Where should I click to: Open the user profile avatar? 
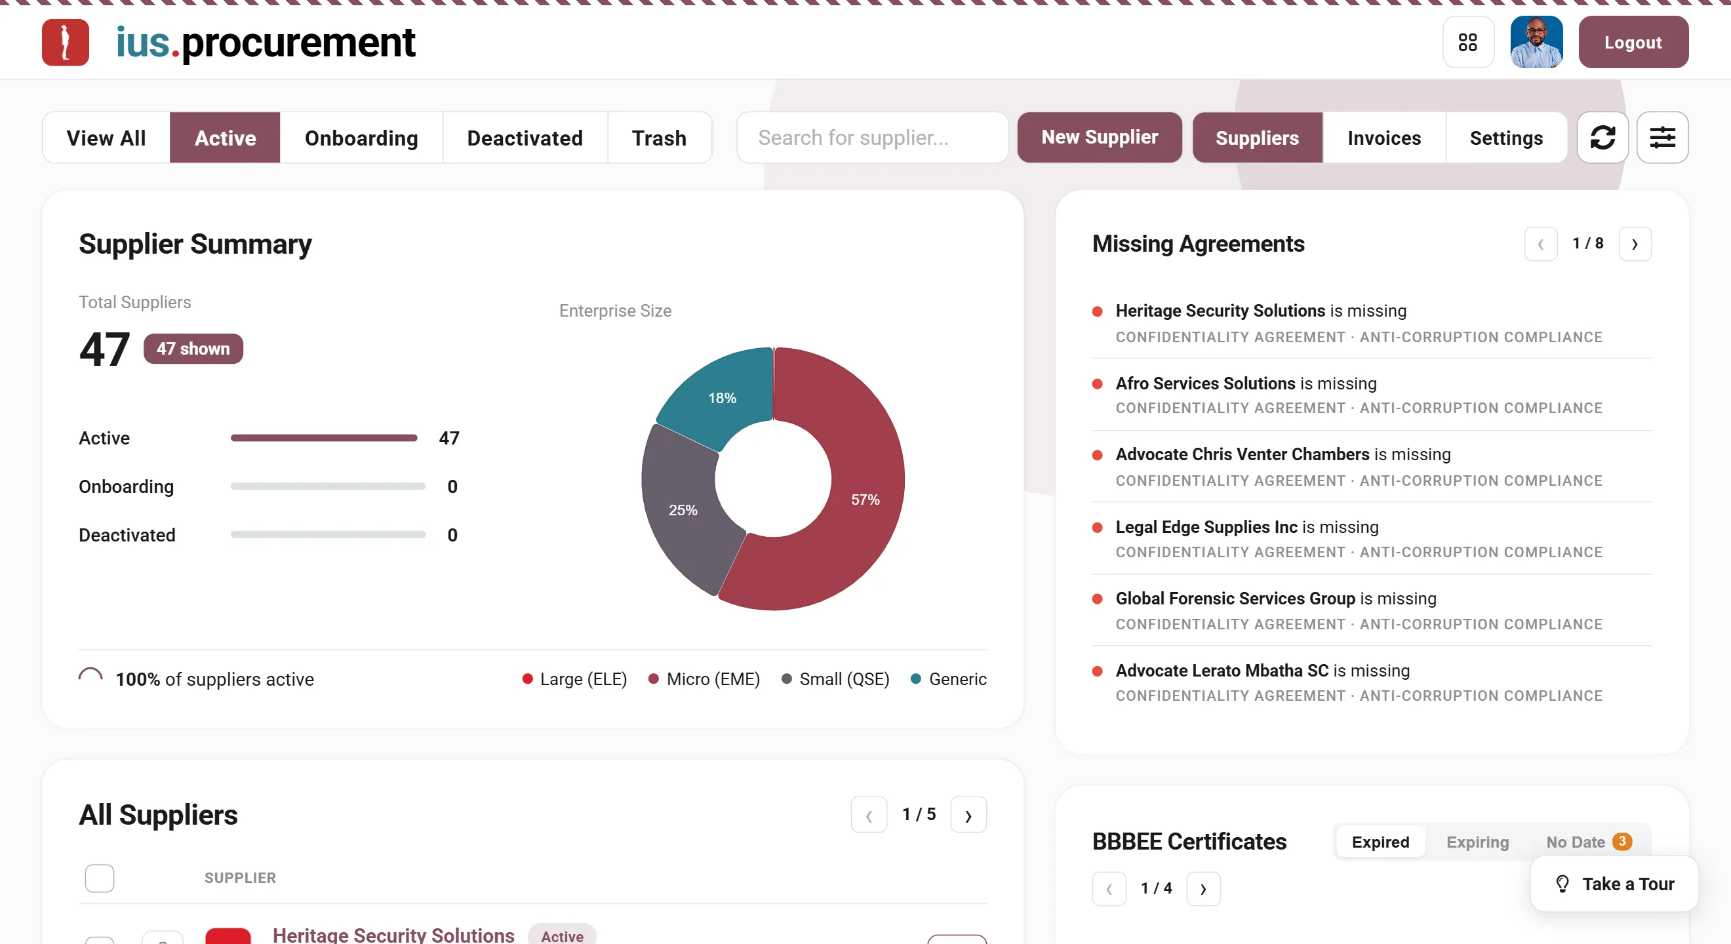pyautogui.click(x=1536, y=43)
